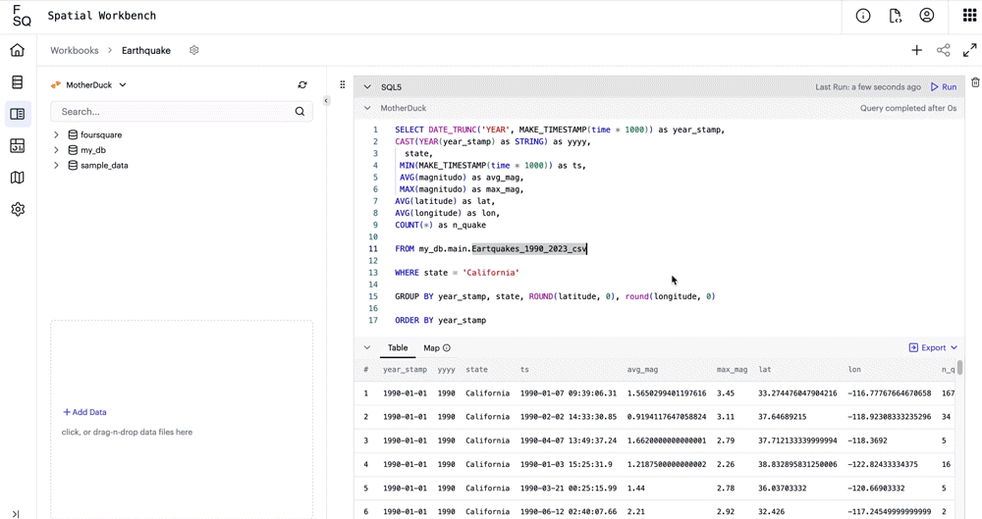Click the ORDER BY year_stamp line

440,321
